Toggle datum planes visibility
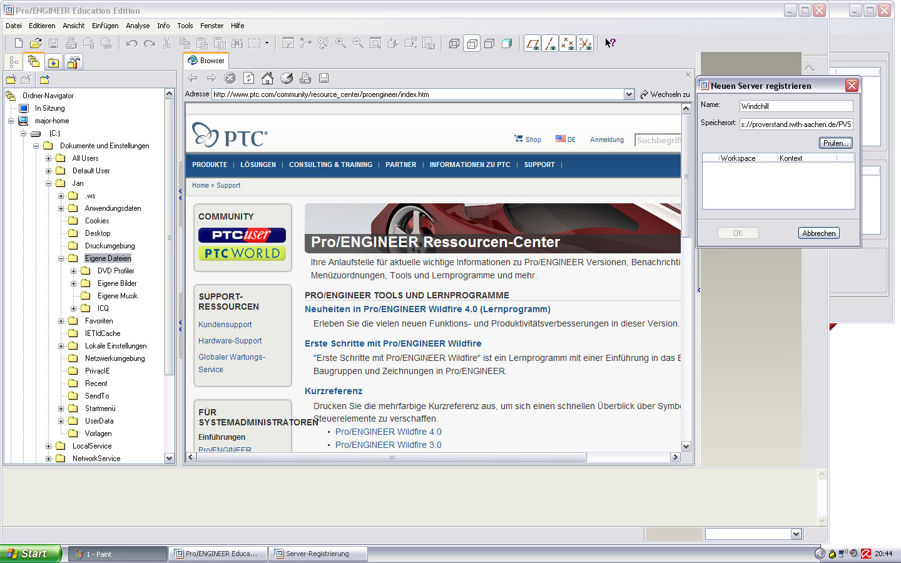The width and height of the screenshot is (901, 563). [532, 43]
